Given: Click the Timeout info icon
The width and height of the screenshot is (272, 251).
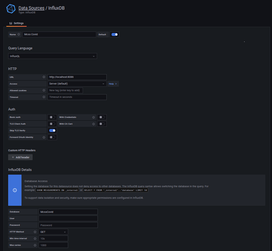Looking at the screenshot, I should click(x=44, y=97).
